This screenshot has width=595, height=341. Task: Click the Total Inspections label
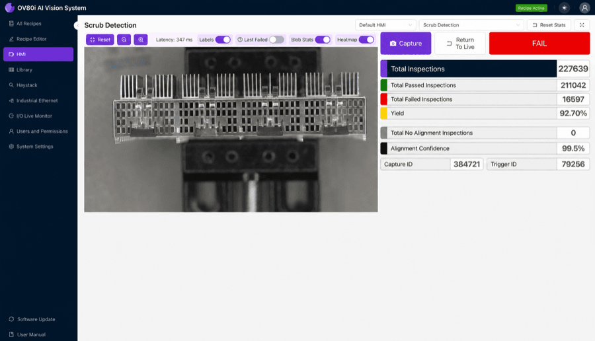(418, 69)
